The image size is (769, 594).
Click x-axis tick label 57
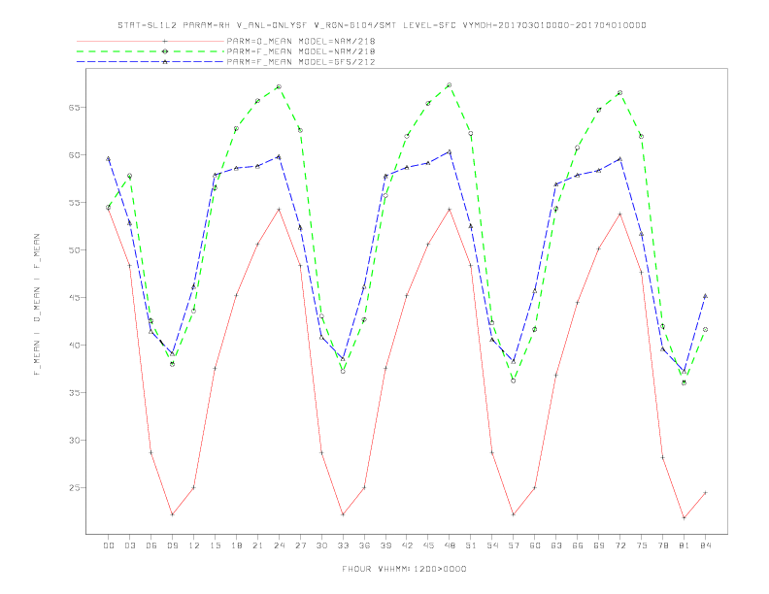(x=514, y=545)
